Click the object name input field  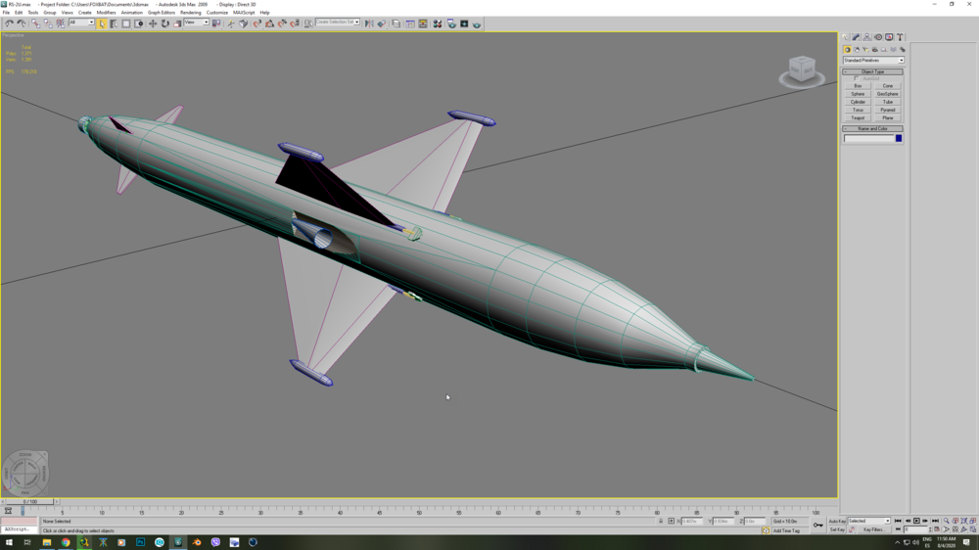coord(868,139)
